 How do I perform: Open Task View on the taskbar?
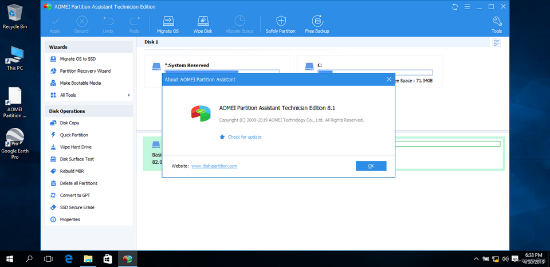tap(48, 260)
